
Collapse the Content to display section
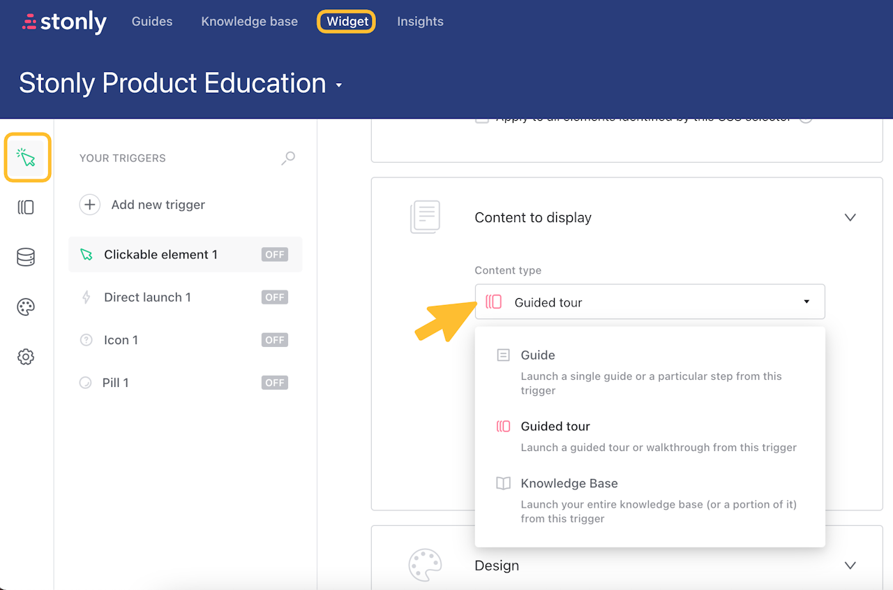coord(850,218)
